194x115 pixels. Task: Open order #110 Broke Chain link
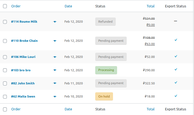tap(24, 41)
